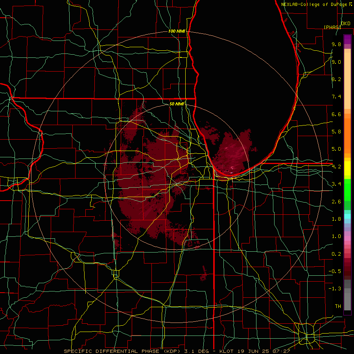Pick the bright green swatch beside 3.4

[x=347, y=190]
